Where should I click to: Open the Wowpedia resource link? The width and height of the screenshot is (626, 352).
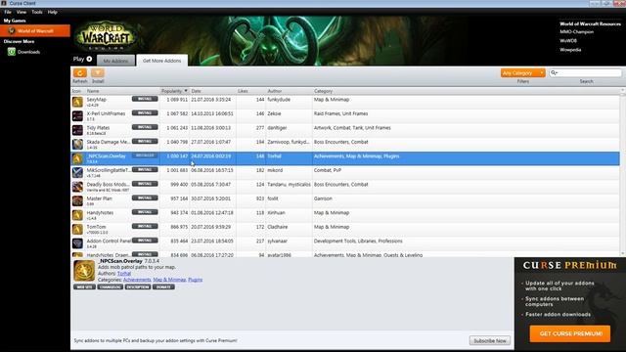pos(570,50)
